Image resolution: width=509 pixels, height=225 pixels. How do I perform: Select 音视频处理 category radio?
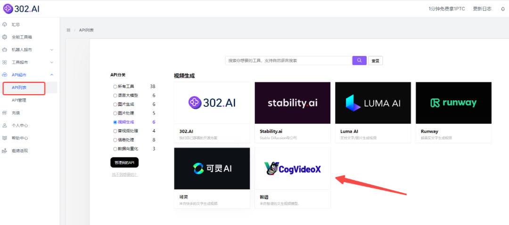point(115,131)
